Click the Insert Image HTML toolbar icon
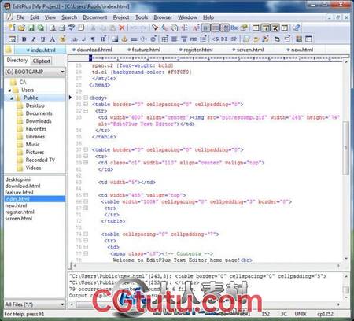This screenshot has height=321, width=354. pos(115,39)
